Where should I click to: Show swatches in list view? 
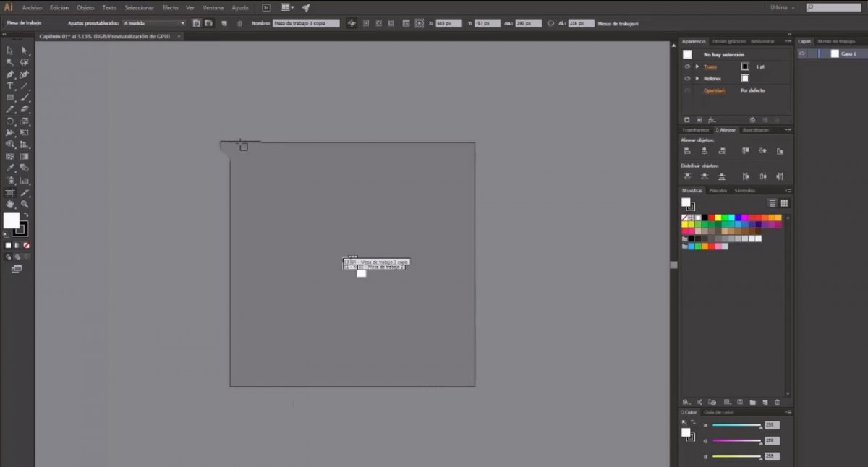(x=772, y=203)
